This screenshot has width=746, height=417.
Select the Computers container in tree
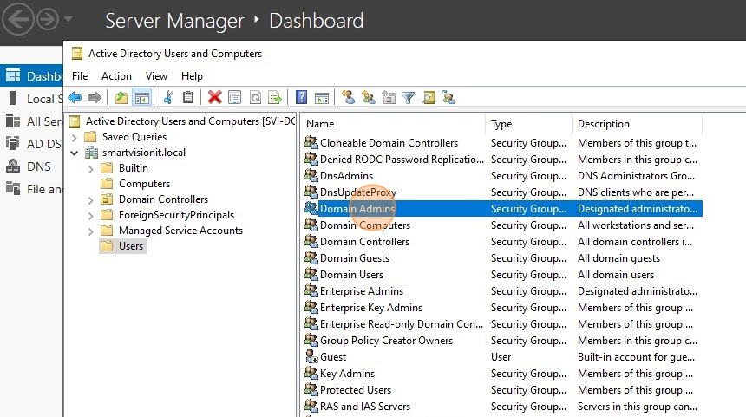point(144,184)
